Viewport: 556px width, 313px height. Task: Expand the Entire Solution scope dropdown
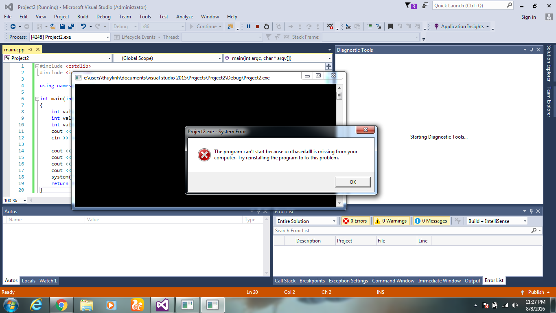[x=306, y=221]
